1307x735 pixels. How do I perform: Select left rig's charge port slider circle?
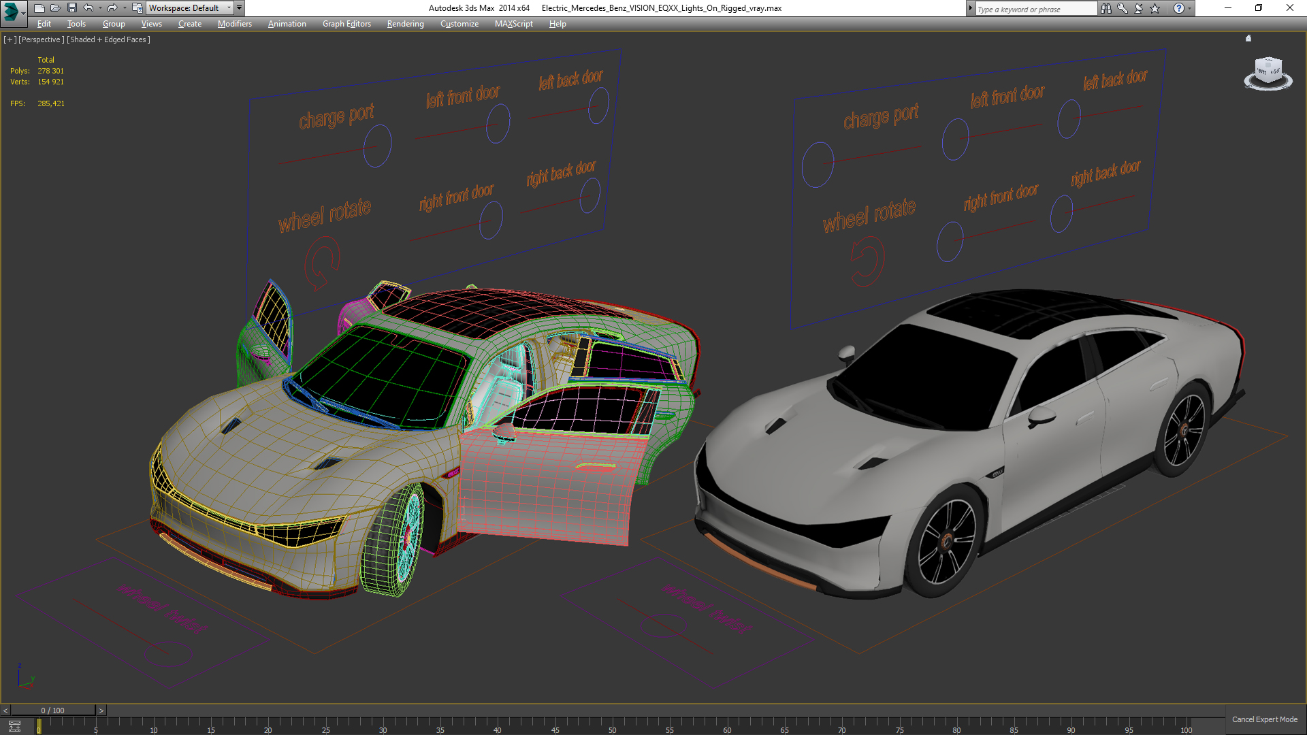coord(377,146)
